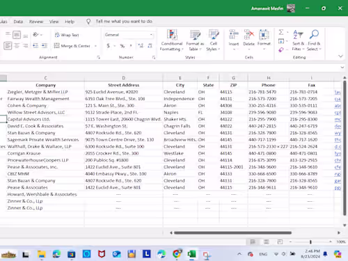Open the Format cells menu
348x261 pixels.
pyautogui.click(x=264, y=40)
